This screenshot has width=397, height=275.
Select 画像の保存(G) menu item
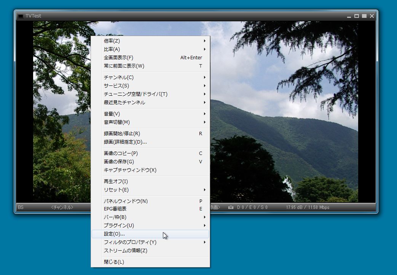(x=150, y=161)
